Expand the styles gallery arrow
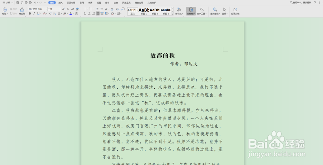Viewport: 323px width, 165px height. [172, 14]
